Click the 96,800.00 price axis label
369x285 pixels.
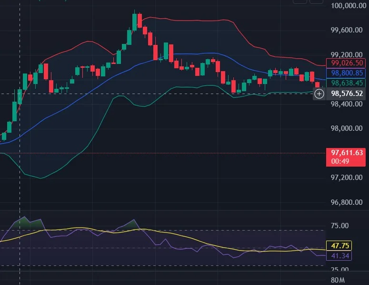[x=347, y=202]
